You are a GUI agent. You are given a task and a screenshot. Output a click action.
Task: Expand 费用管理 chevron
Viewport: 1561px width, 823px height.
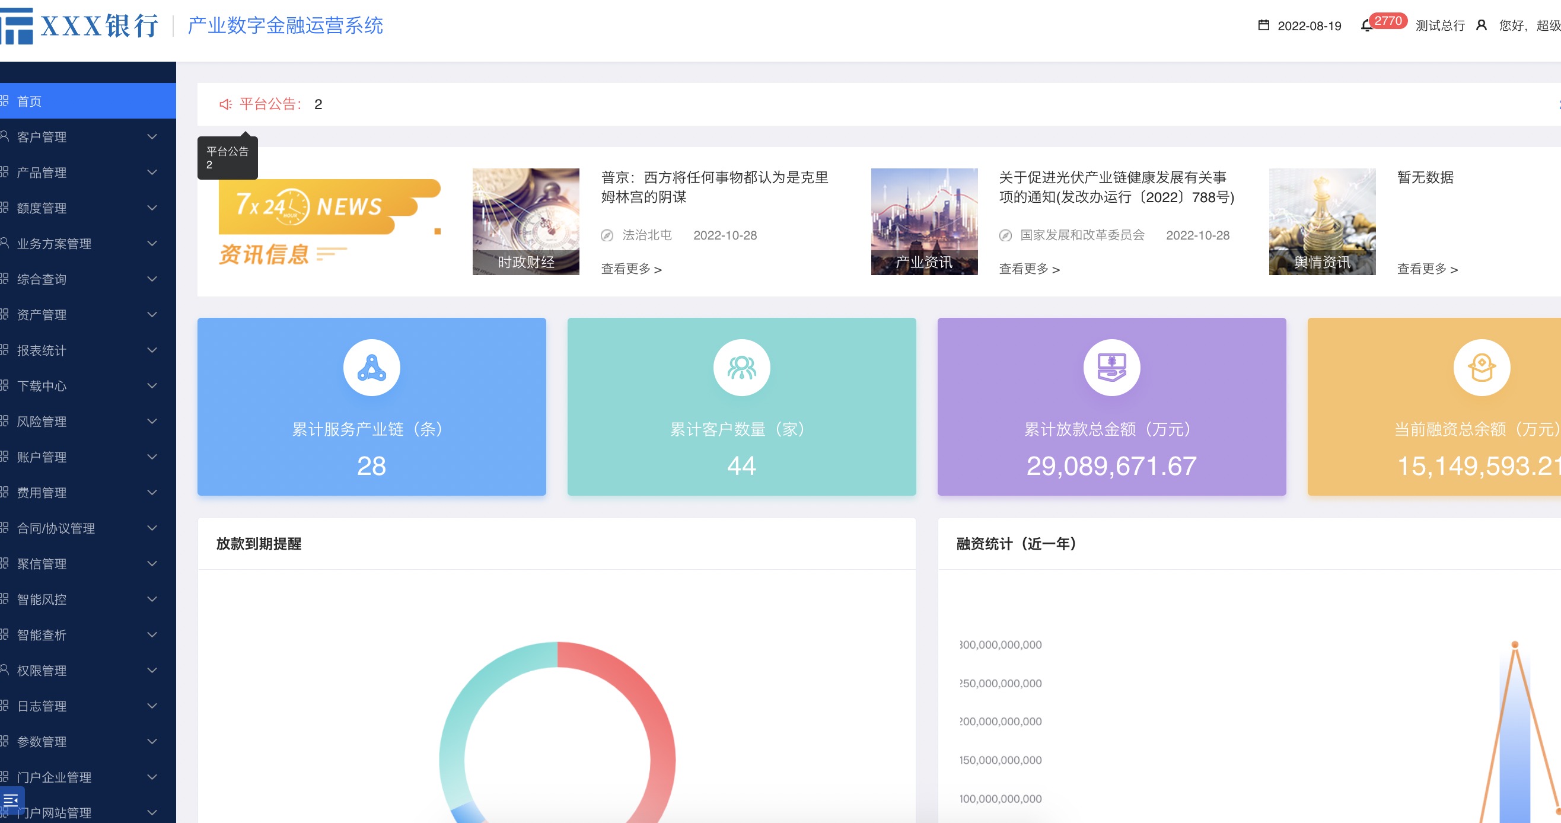152,493
